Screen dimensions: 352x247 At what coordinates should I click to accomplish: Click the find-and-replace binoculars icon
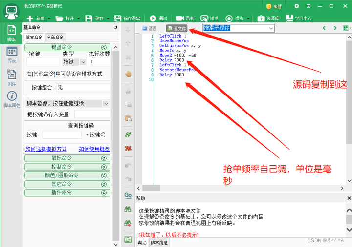(x=128, y=223)
